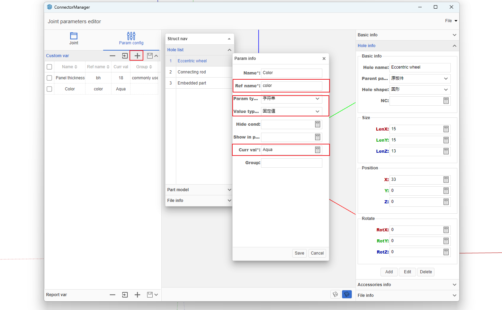Viewport: 502px width, 310px height.
Task: Open the Hole shape dropdown
Action: pyautogui.click(x=420, y=90)
